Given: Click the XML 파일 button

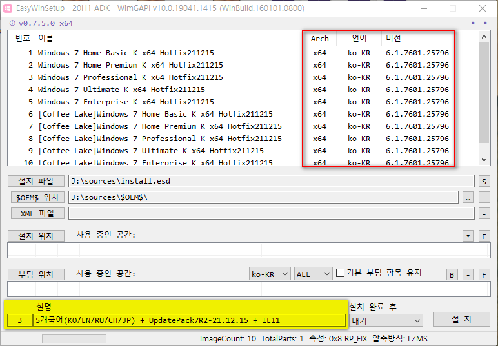Looking at the screenshot, I should [37, 213].
